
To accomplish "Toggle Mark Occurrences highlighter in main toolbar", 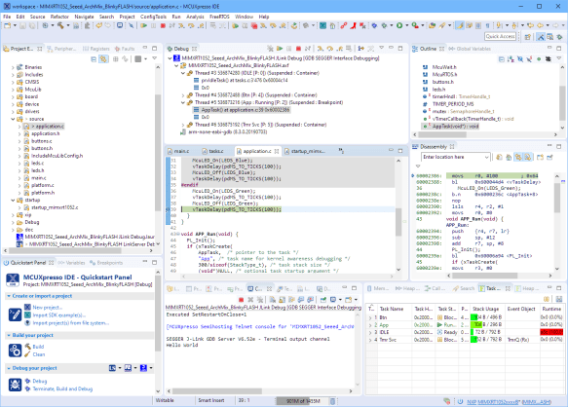I will (460, 25).
